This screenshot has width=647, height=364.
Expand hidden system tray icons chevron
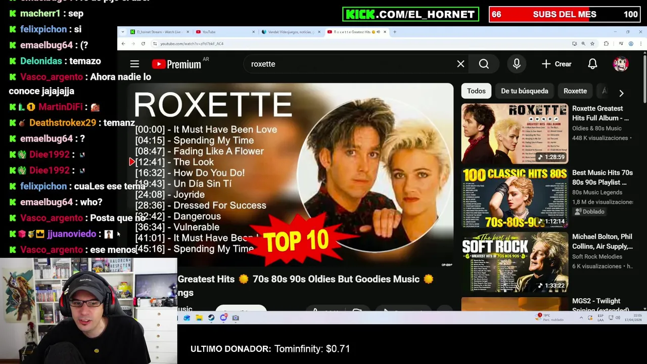coord(581,317)
